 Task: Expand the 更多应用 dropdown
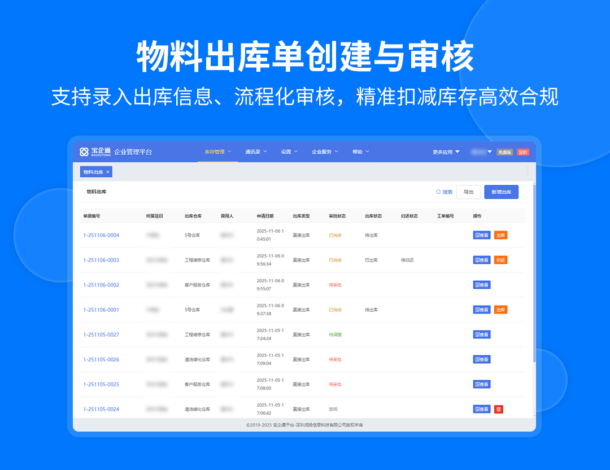(x=446, y=152)
